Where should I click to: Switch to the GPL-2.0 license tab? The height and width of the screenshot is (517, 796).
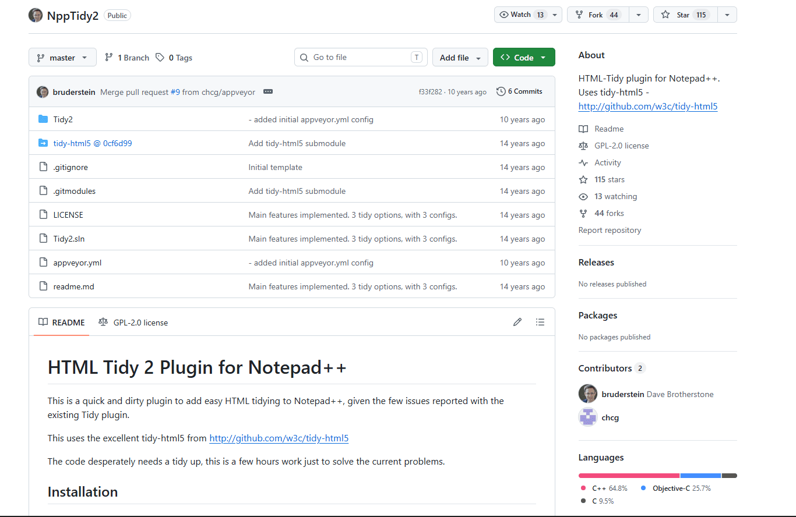click(x=133, y=323)
